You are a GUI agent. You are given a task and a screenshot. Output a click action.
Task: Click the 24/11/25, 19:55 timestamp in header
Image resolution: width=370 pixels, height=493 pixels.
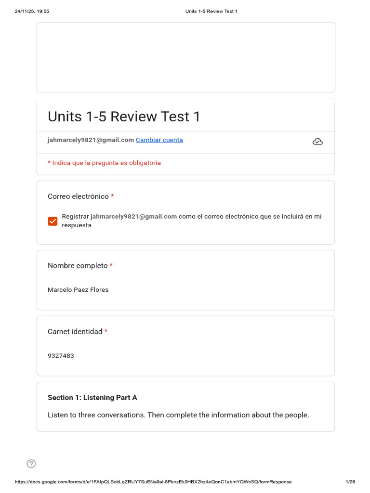[x=32, y=12]
